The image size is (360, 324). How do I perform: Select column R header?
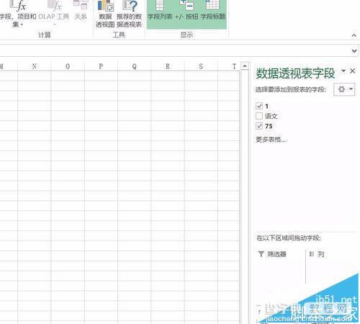168,66
